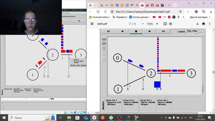The height and width of the screenshot is (121, 215).
Task: Click the PDF page number field
Action: [130, 24]
